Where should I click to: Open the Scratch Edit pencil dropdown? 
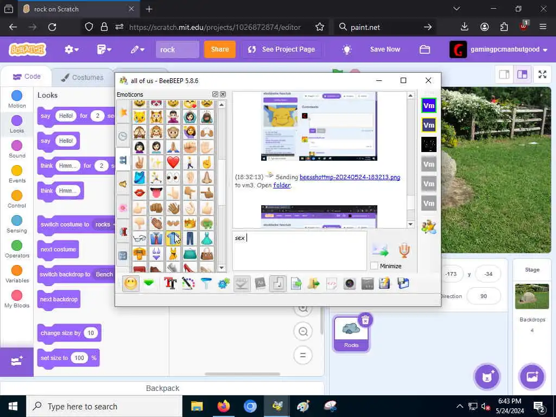[137, 49]
